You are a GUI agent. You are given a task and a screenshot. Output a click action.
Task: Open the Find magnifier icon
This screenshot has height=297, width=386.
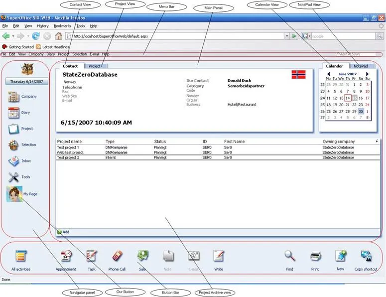pyautogui.click(x=289, y=256)
